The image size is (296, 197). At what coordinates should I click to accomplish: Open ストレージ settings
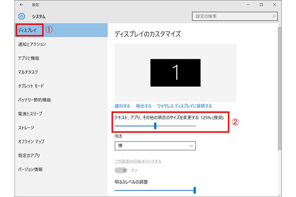pyautogui.click(x=61, y=128)
